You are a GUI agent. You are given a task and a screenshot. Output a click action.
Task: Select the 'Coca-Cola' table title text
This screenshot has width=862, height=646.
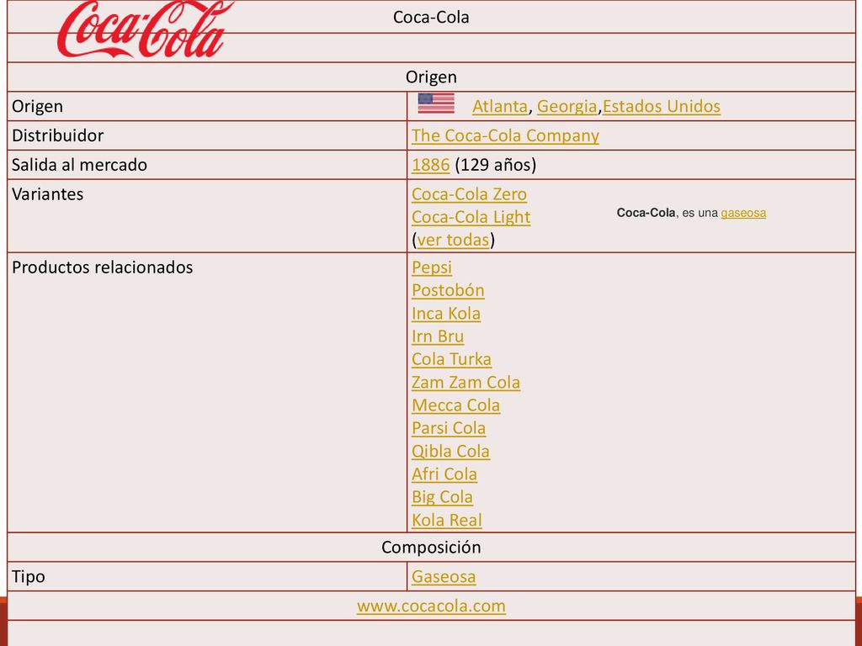pos(431,17)
